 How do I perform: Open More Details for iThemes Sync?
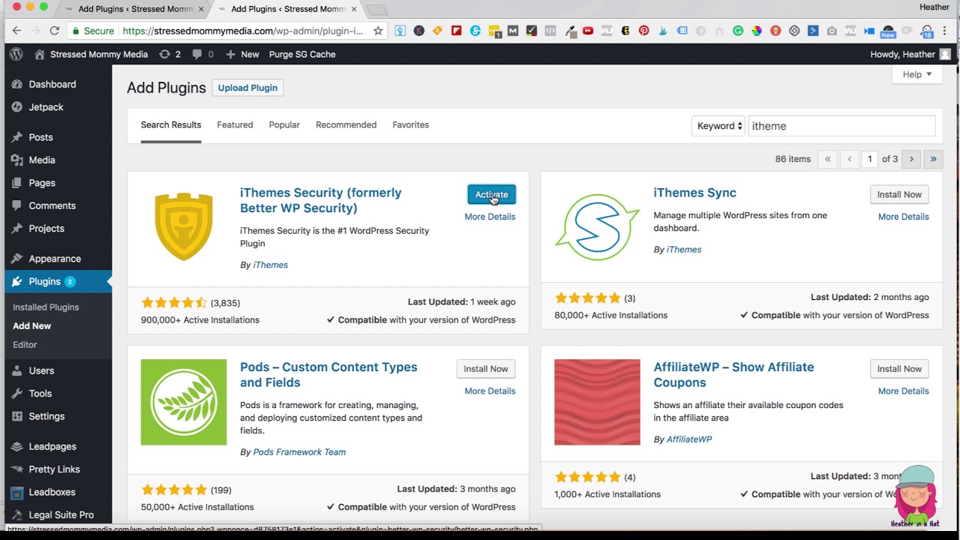903,217
